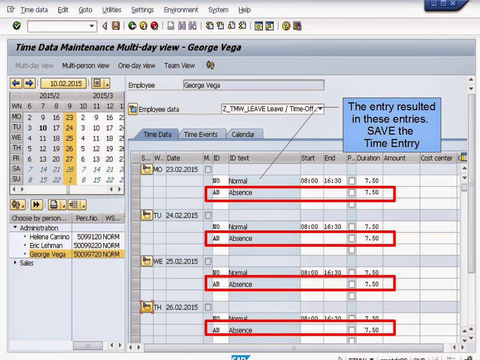Enable the P column checkbox for the Normal 08:00 row

351,180
